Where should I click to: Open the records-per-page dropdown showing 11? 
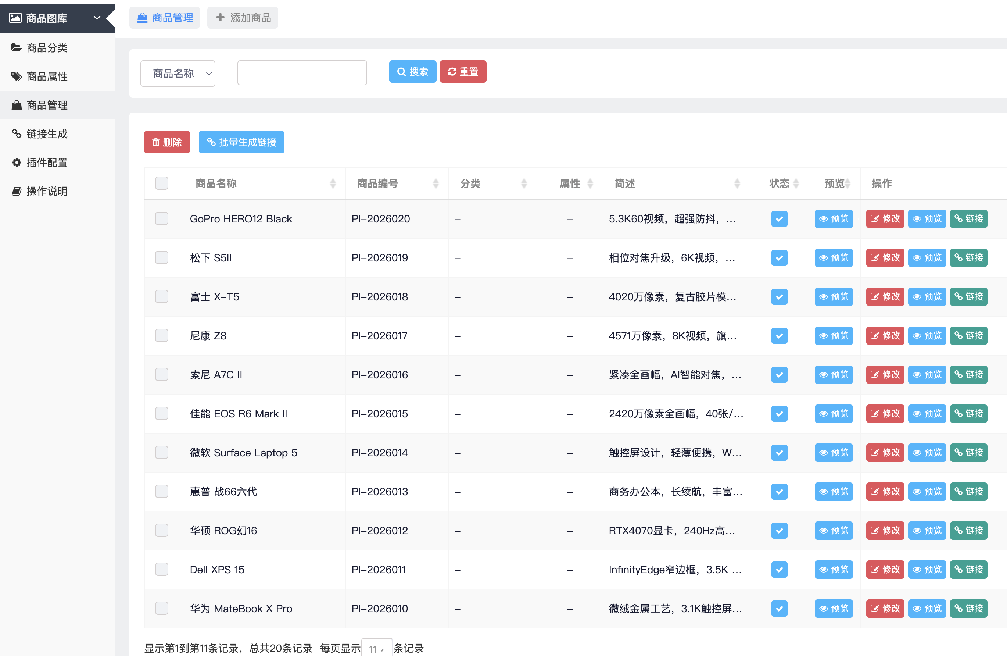click(377, 648)
